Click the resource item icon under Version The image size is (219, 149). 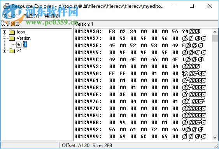click(19, 45)
